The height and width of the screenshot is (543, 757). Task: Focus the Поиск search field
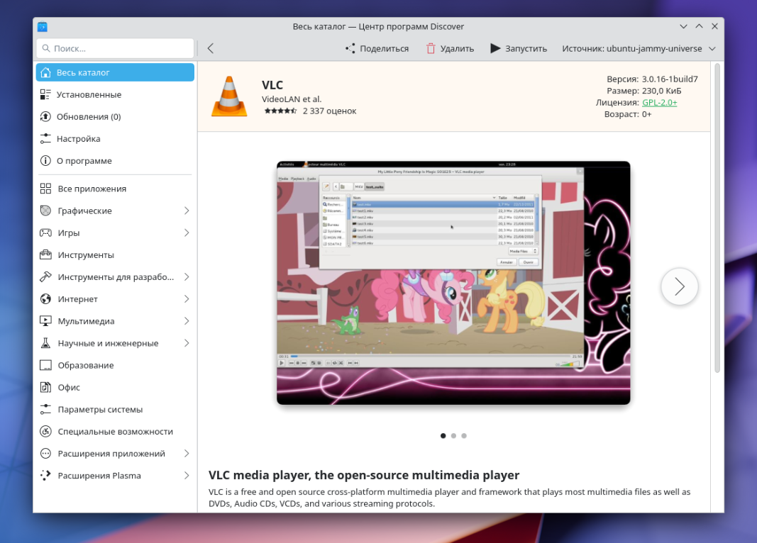click(115, 48)
